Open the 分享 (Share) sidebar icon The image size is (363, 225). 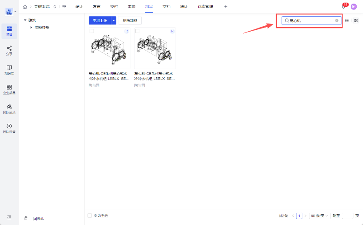coord(9,50)
